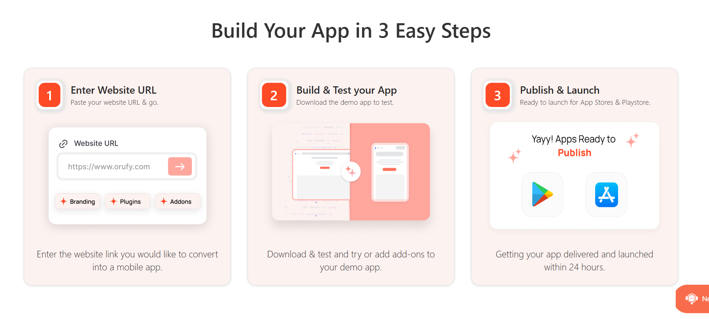Click the step 1 number badge
709x319 pixels.
50,95
